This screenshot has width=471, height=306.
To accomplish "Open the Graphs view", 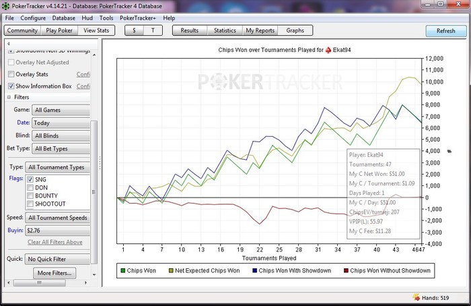I will point(295,30).
